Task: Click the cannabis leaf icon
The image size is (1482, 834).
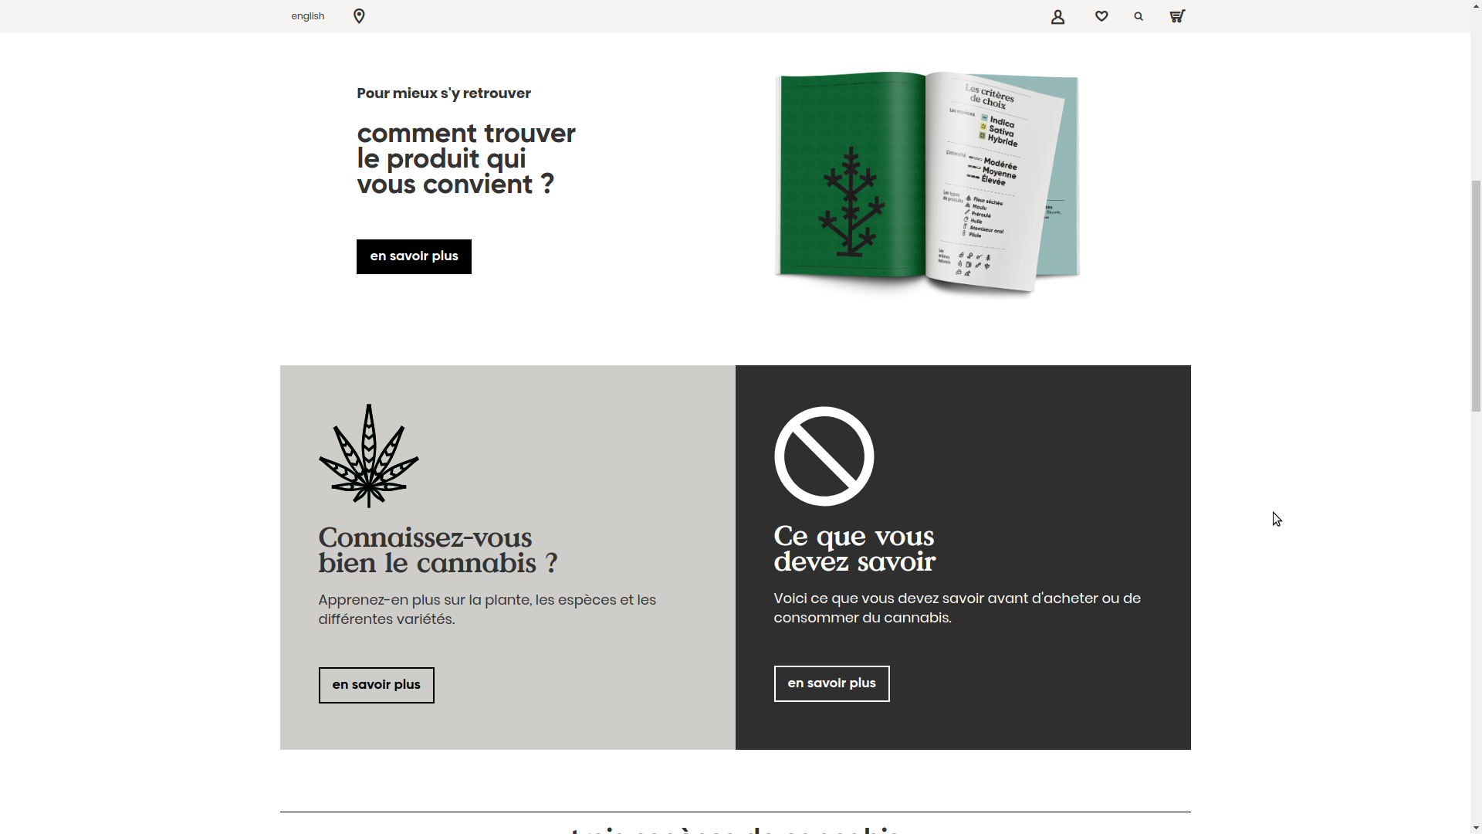Action: [369, 456]
